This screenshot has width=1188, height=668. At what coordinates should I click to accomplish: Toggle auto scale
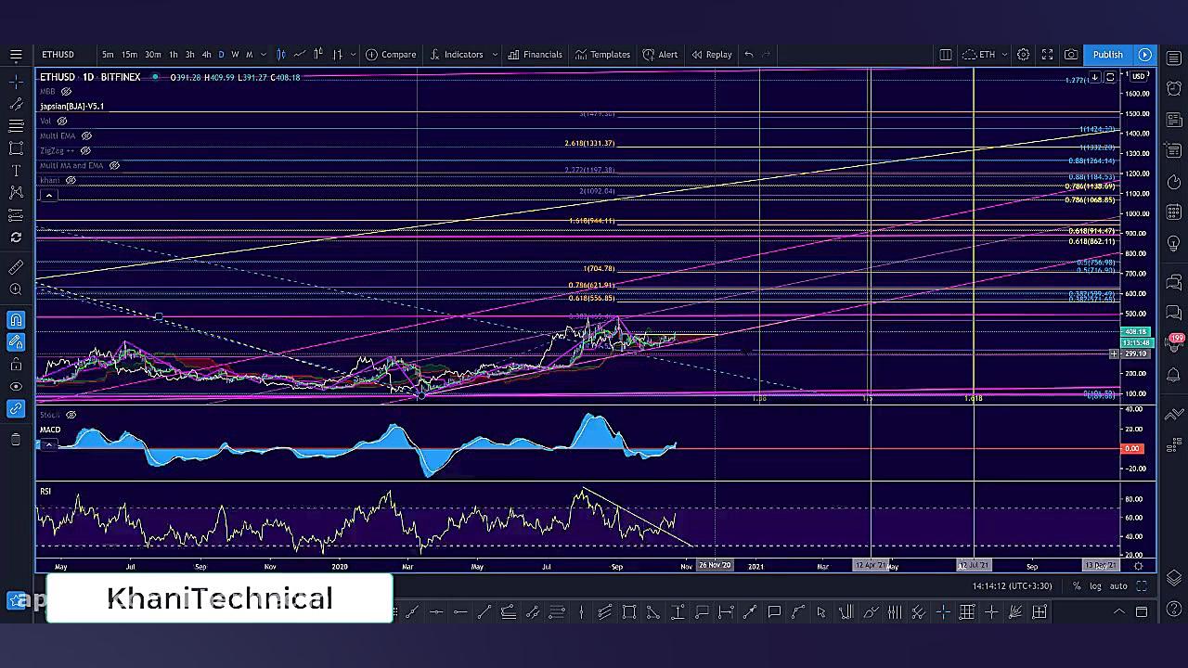(1118, 586)
